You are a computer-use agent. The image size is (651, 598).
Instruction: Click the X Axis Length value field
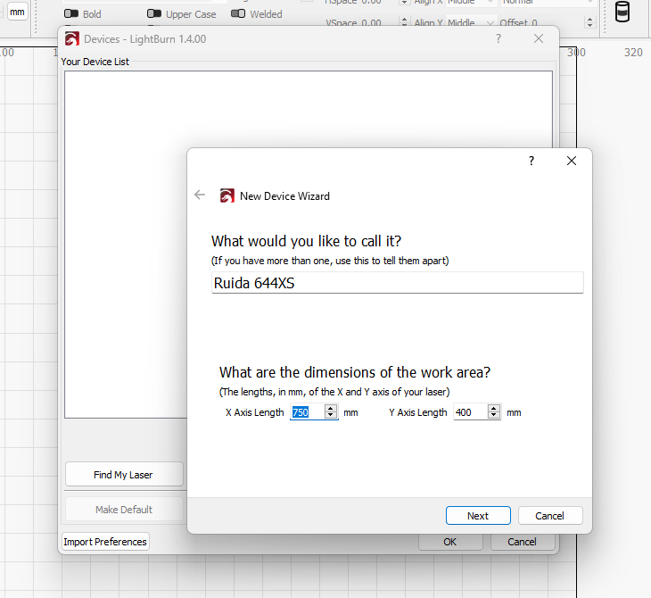click(308, 412)
